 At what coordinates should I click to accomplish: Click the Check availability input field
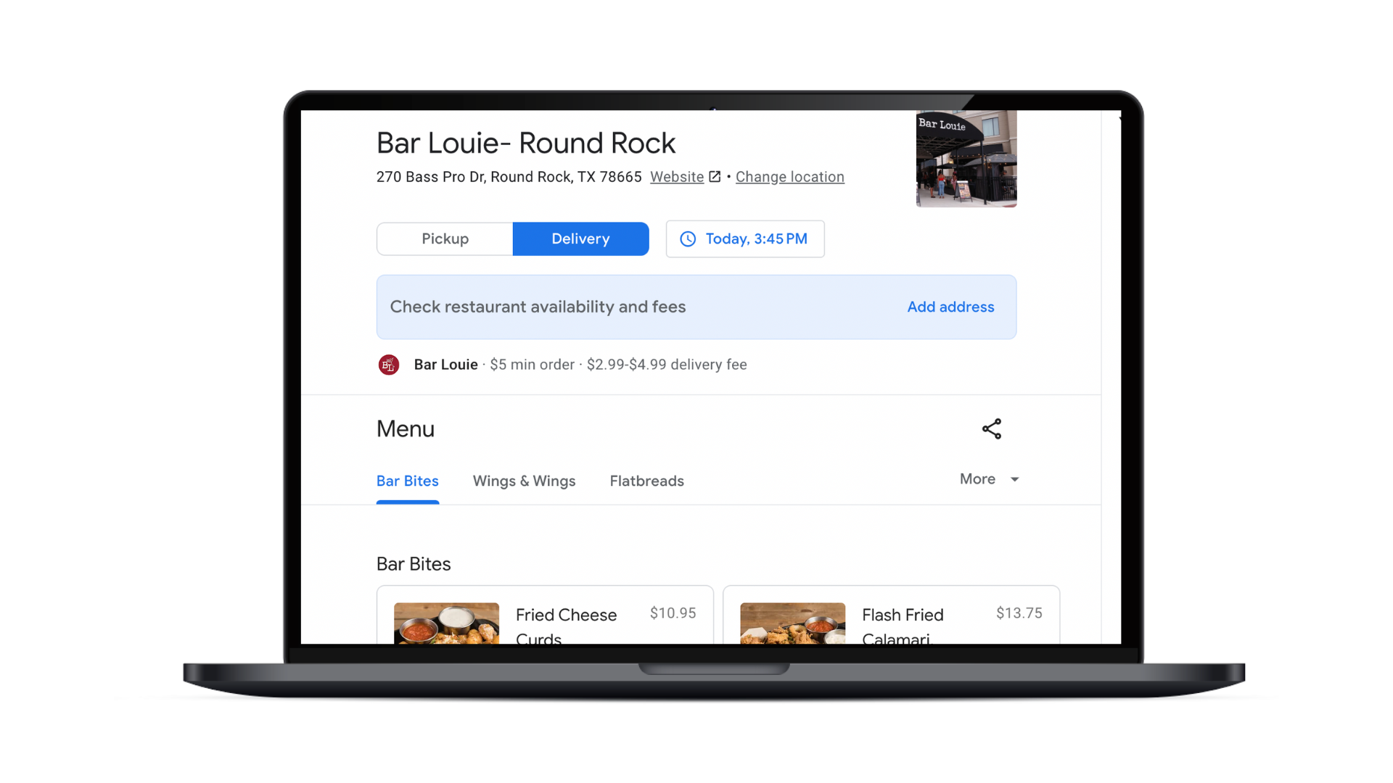(696, 306)
